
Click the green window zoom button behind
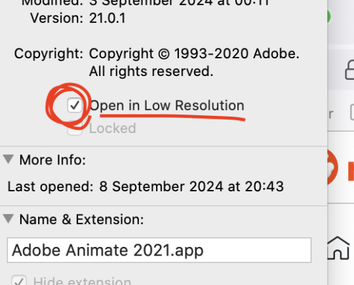click(329, 16)
